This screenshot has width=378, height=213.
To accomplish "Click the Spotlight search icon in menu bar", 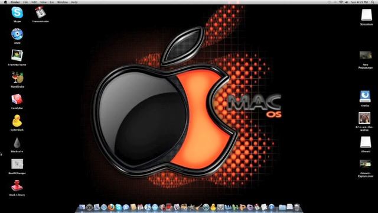I will (x=373, y=2).
